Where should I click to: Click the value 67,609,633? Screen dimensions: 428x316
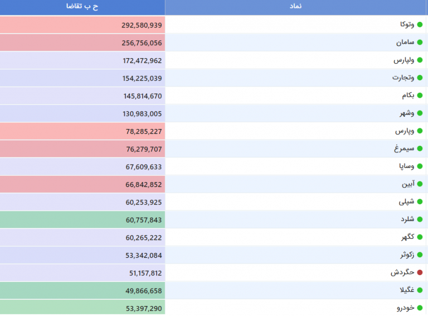pyautogui.click(x=144, y=167)
